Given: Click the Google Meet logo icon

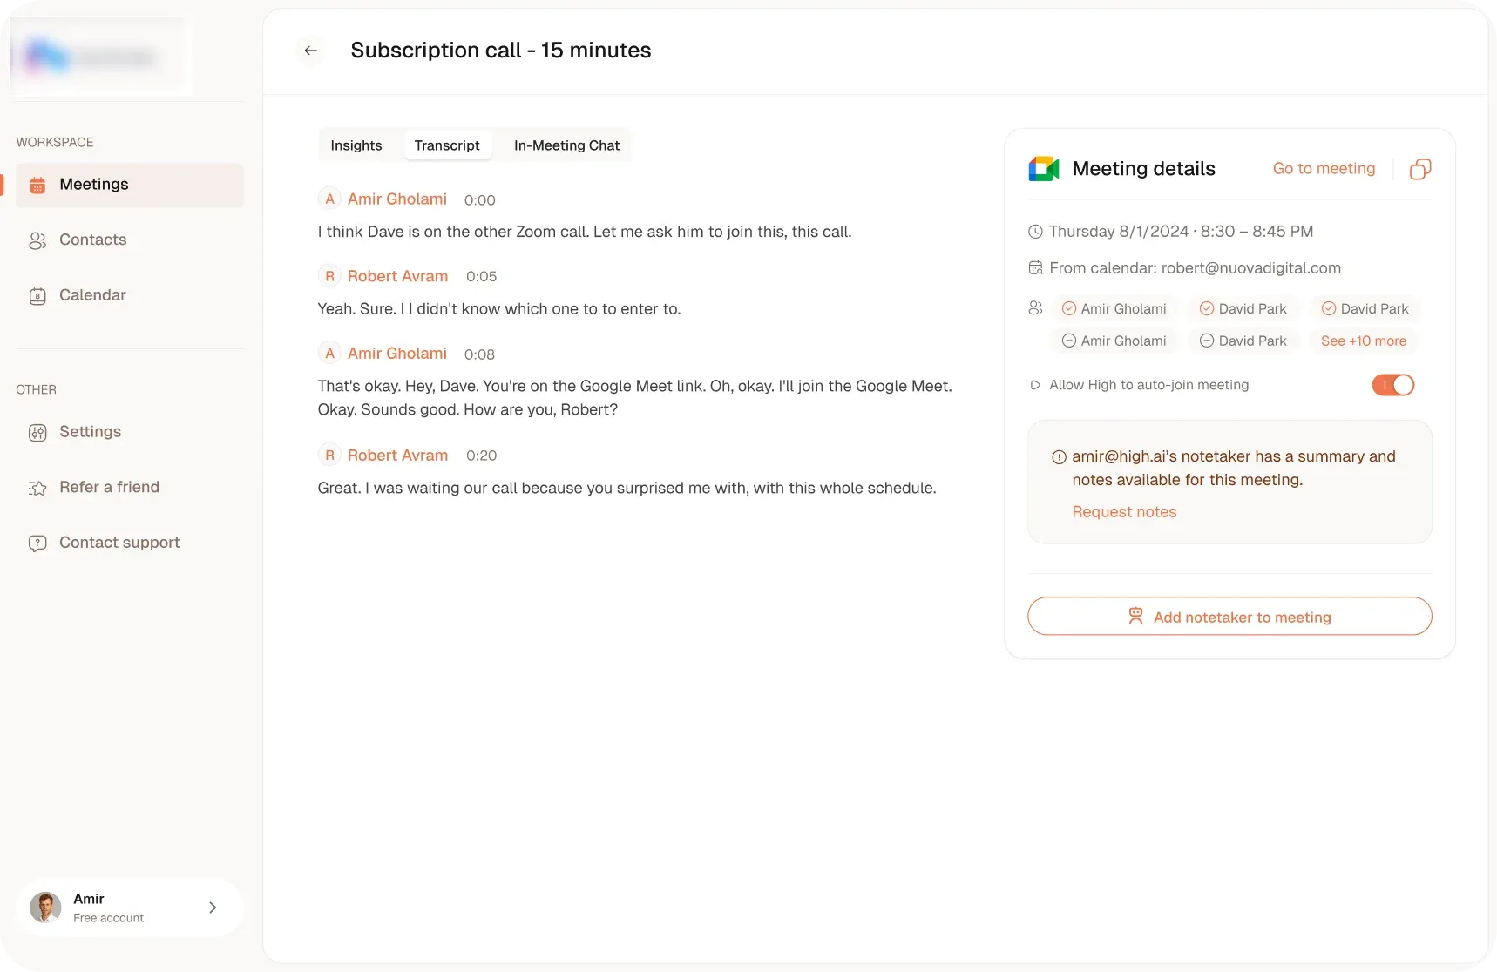Looking at the screenshot, I should click(x=1043, y=169).
